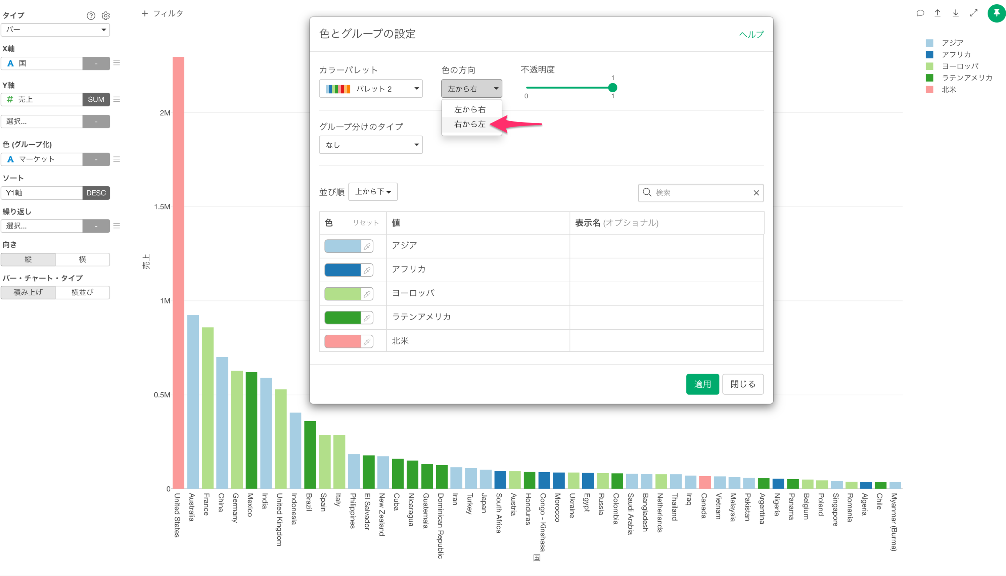Click 閉じる button
This screenshot has height=576, width=1006.
point(743,384)
